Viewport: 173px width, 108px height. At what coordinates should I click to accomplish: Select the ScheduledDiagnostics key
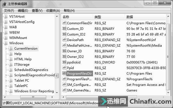(x=31, y=70)
